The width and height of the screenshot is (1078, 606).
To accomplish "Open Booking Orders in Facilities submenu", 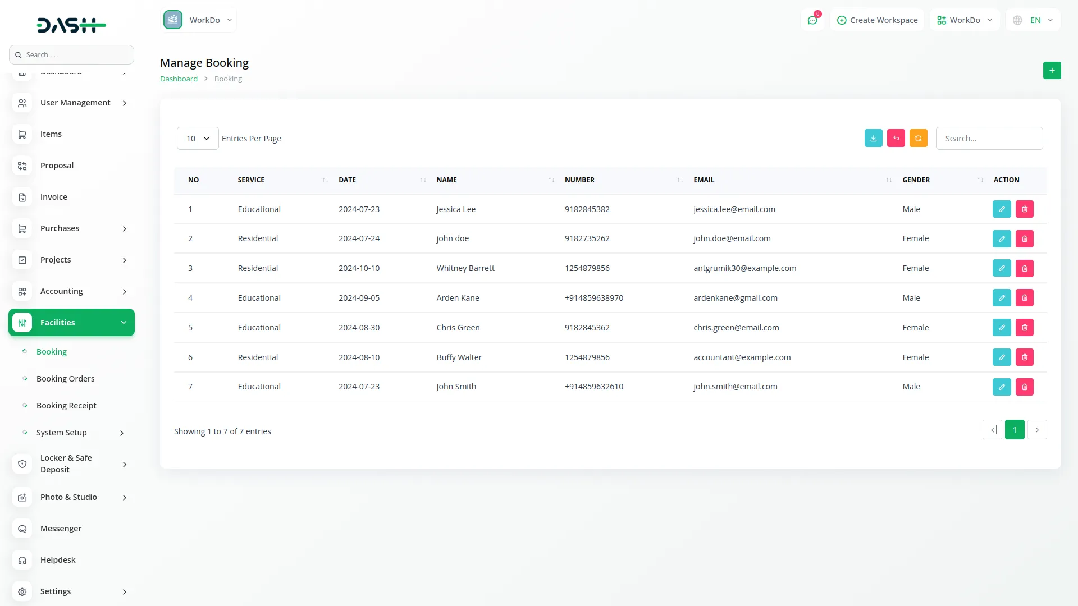I will coord(65,379).
